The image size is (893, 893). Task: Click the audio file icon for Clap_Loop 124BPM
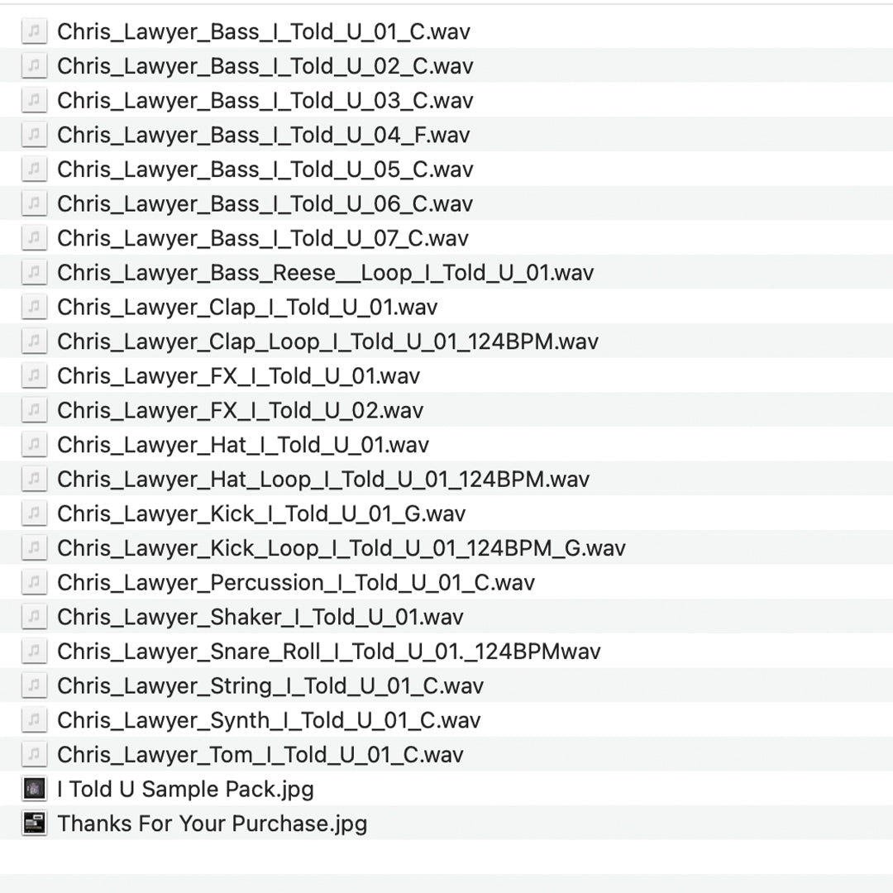(x=34, y=341)
